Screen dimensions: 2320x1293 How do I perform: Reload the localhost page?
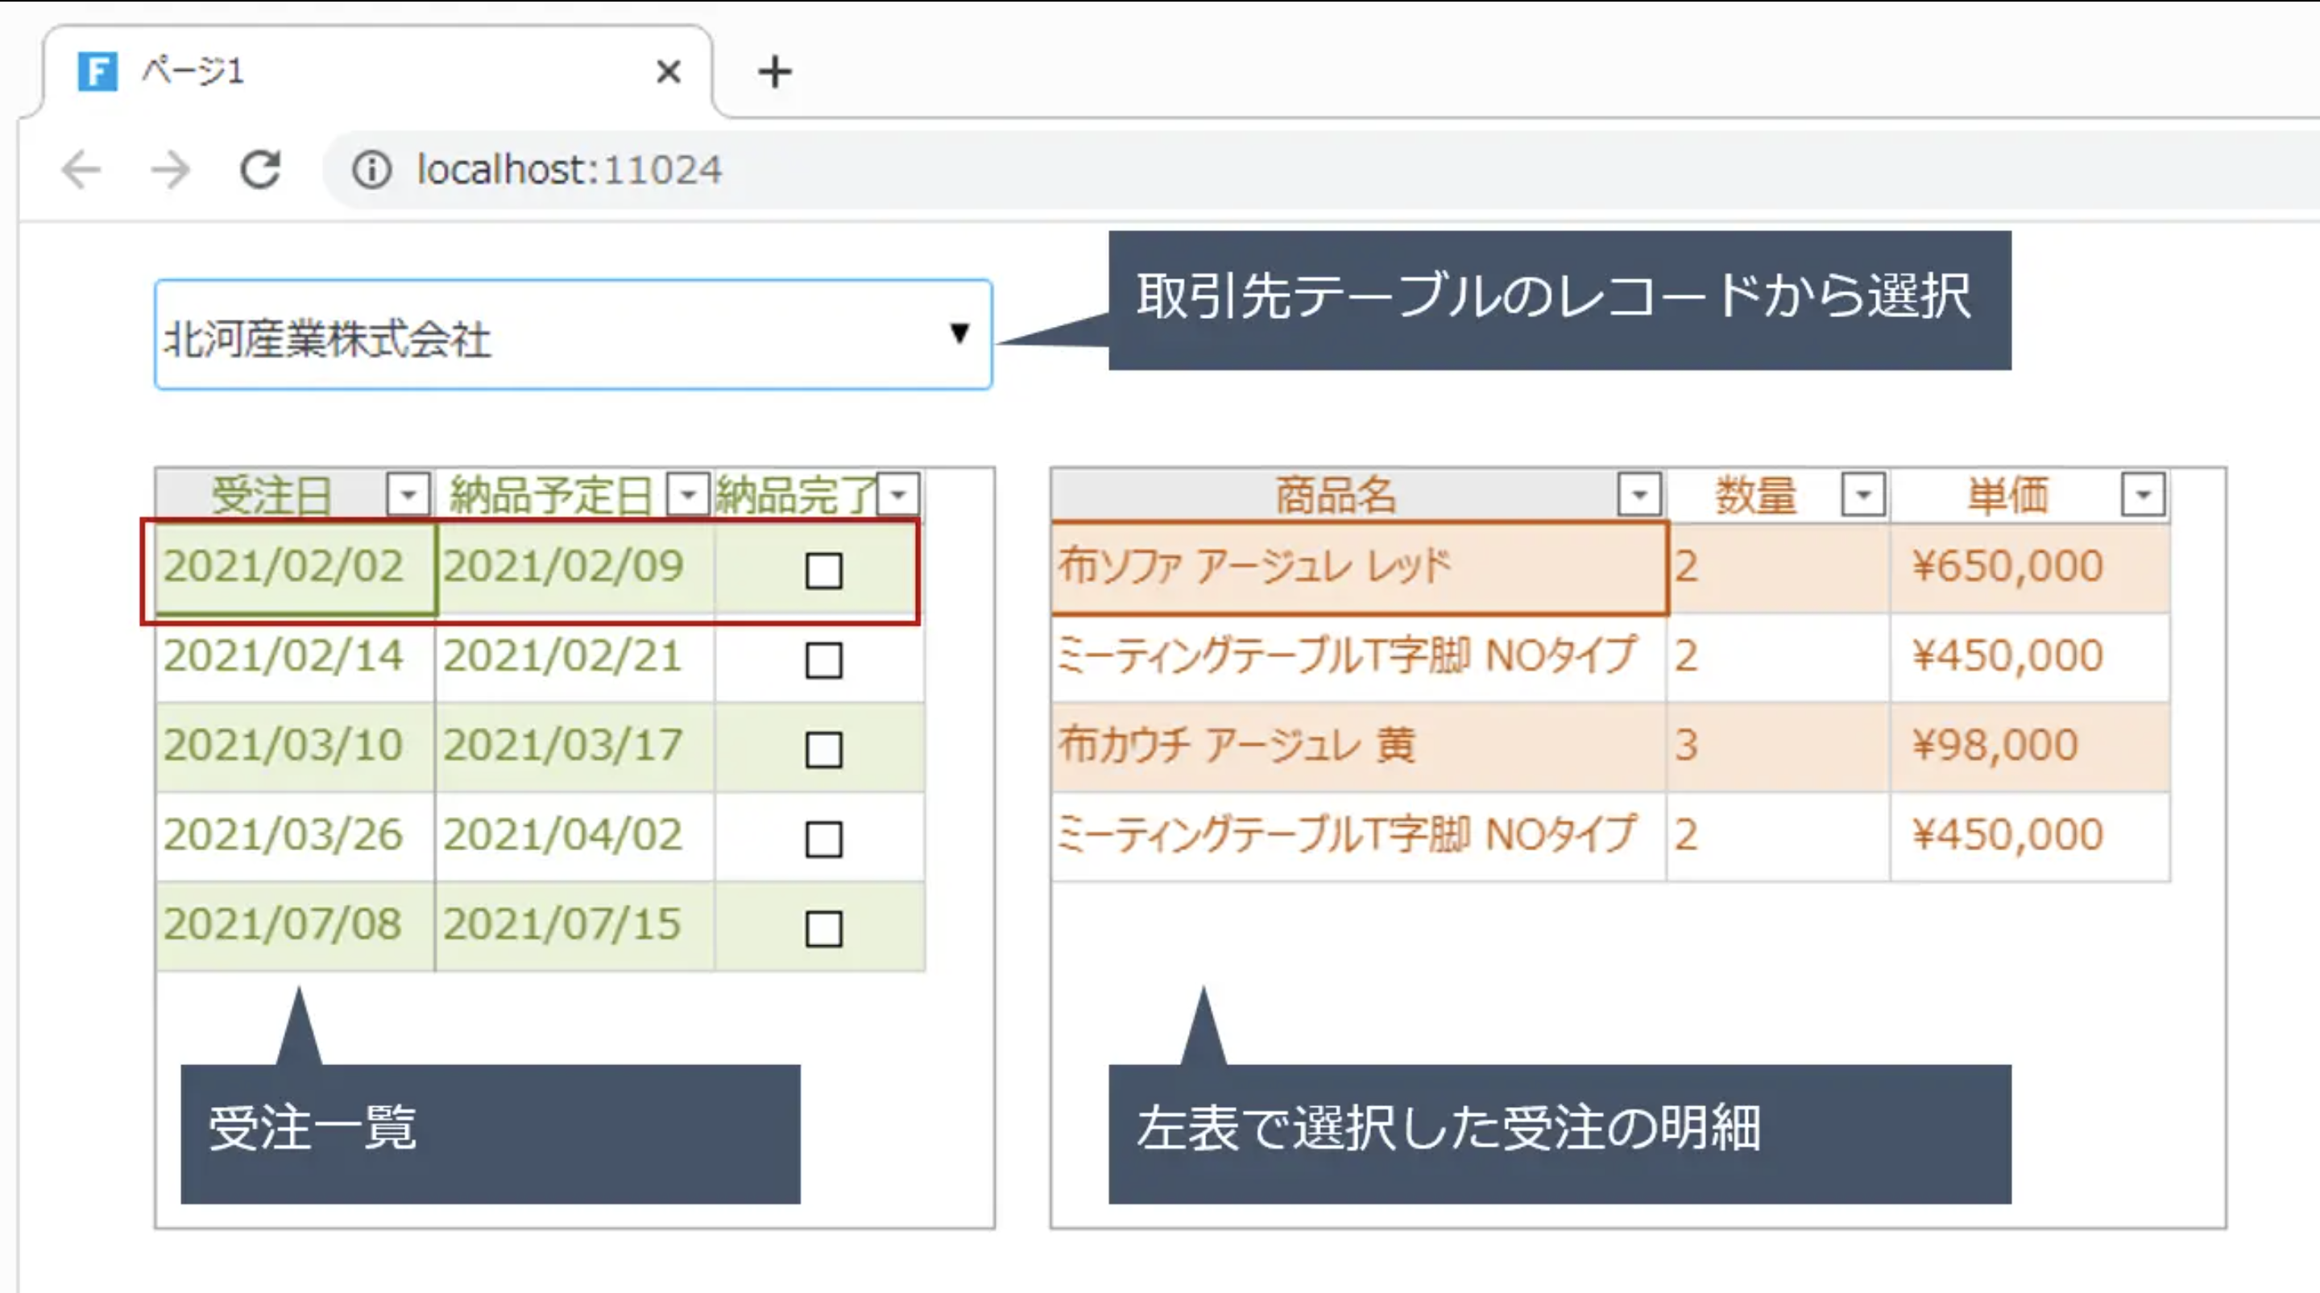[x=259, y=169]
